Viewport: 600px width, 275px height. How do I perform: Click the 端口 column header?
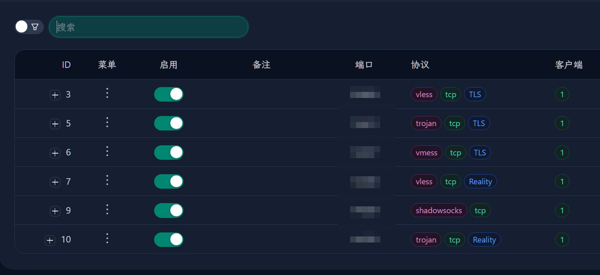[x=364, y=65]
